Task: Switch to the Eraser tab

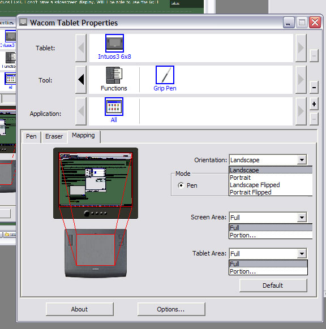Action: [x=54, y=137]
